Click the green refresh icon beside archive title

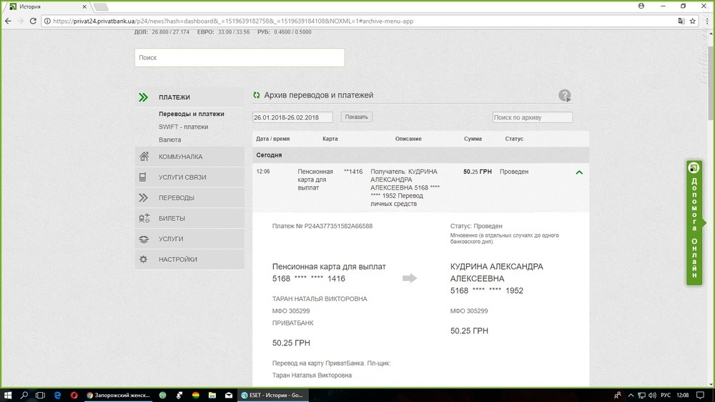256,95
